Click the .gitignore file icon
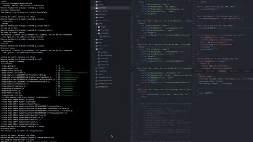This screenshot has height=142, width=253. [x=96, y=68]
